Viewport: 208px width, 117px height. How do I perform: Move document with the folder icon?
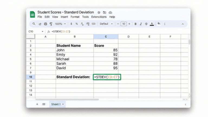(x=105, y=12)
